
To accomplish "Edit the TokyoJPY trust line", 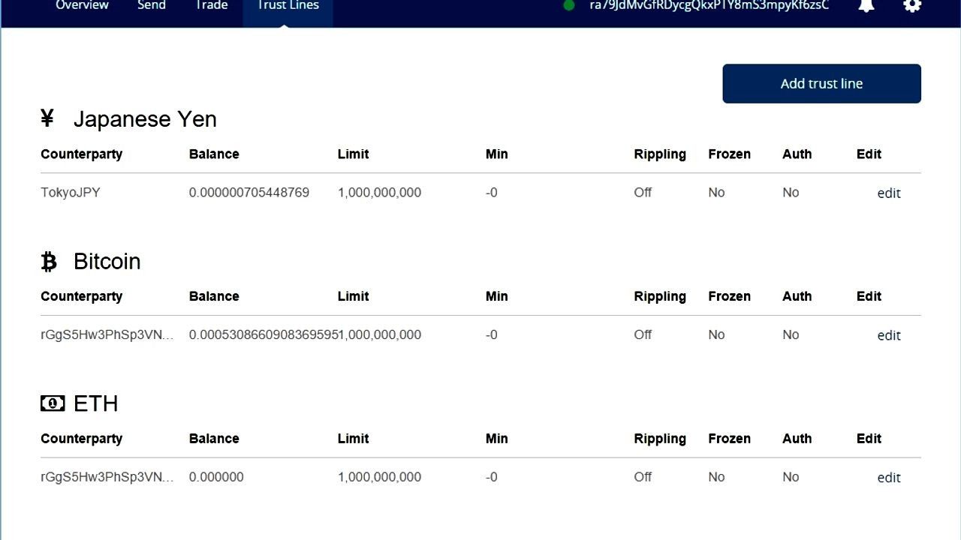I will click(888, 193).
